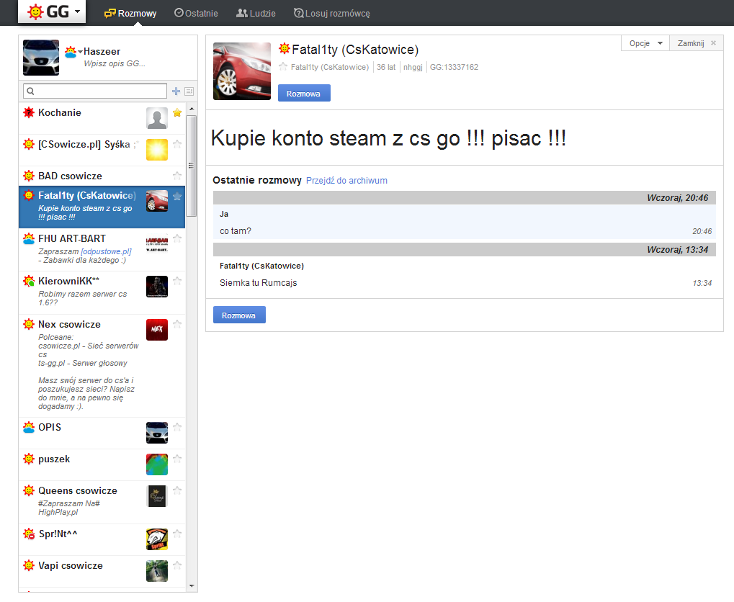Click the status icon beside Spr!Nt^^
The width and height of the screenshot is (734, 602).
coord(29,534)
